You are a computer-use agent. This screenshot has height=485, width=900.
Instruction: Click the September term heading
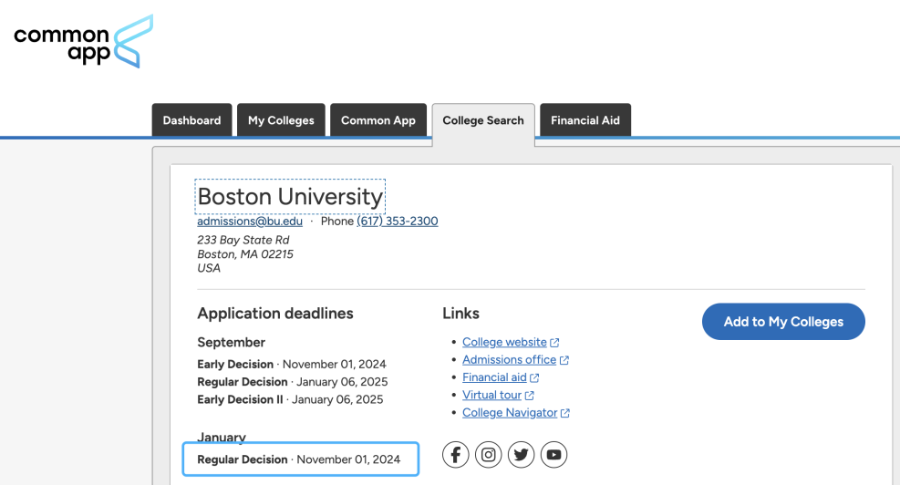(232, 343)
